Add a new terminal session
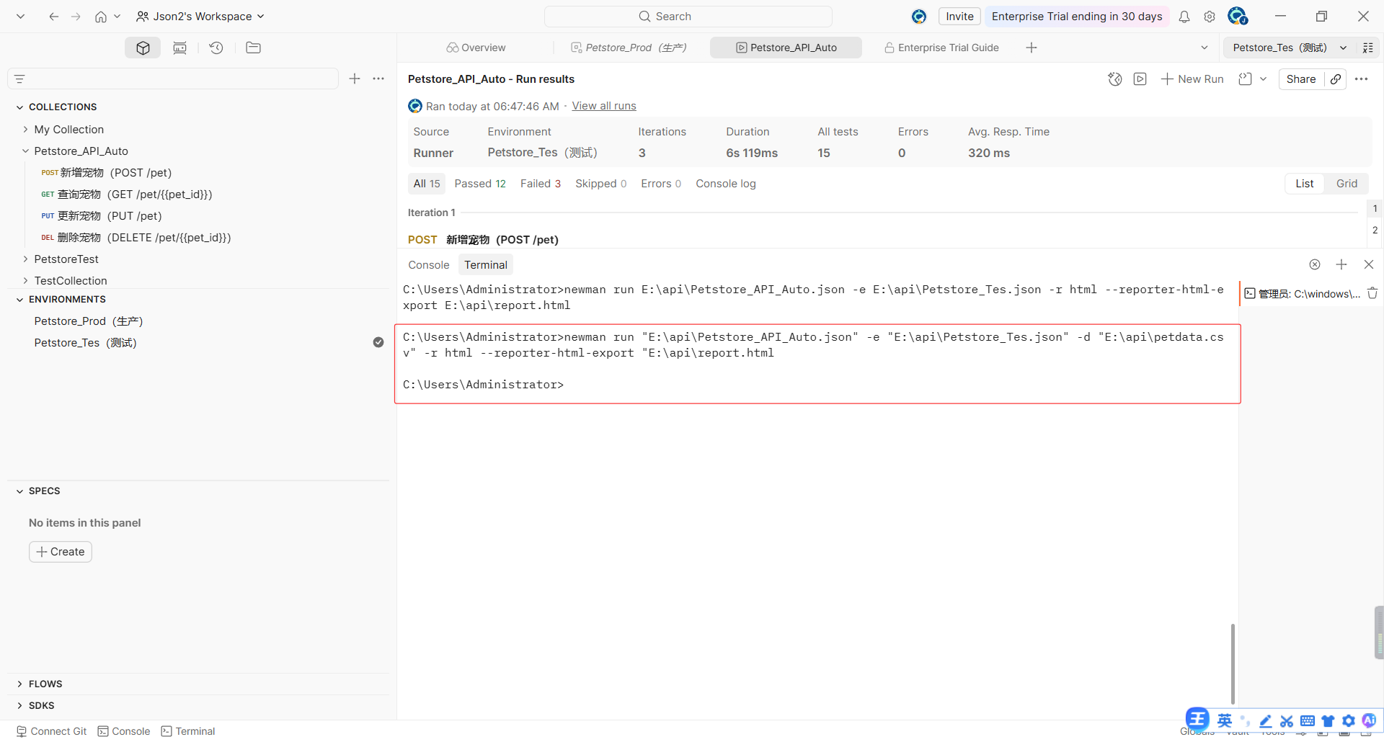 click(x=1341, y=264)
